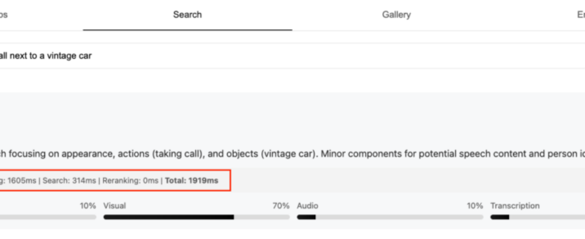The image size is (585, 239).
Task: Click the 10% value left of Visual
Action: click(x=88, y=206)
